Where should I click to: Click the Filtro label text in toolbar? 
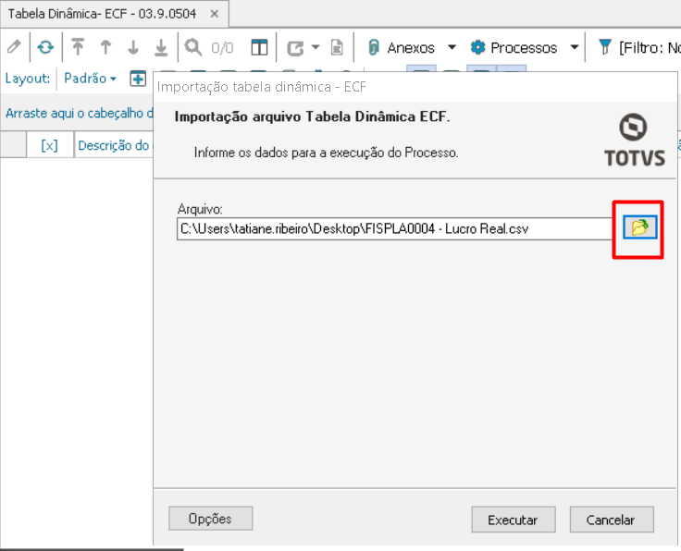(650, 47)
